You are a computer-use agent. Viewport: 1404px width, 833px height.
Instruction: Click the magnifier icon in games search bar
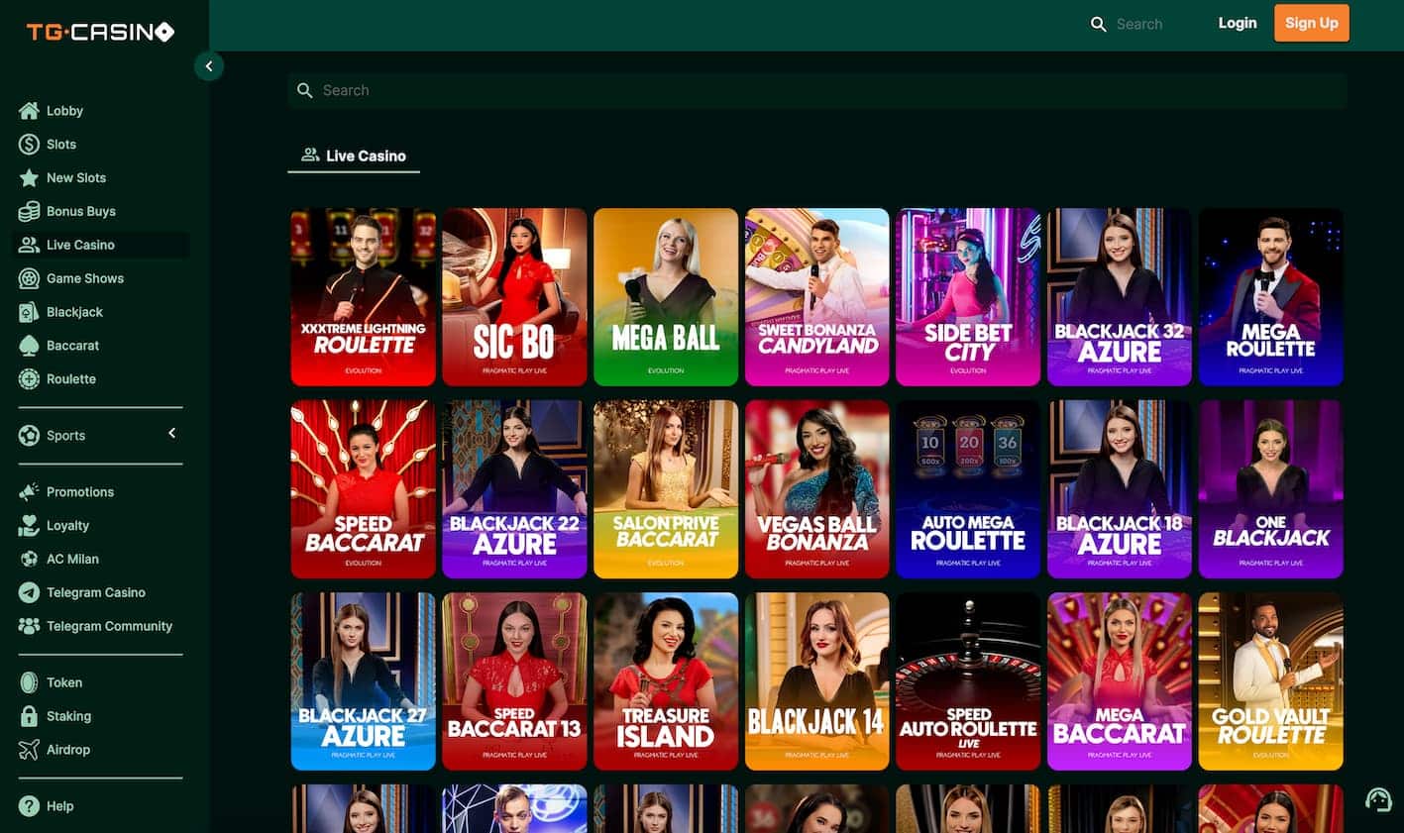pyautogui.click(x=305, y=90)
